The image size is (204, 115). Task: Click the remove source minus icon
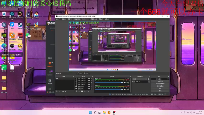[x=79, y=91]
